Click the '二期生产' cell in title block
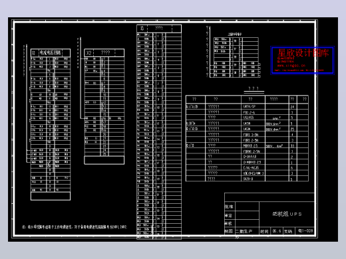The image size is (346, 259). (244, 232)
